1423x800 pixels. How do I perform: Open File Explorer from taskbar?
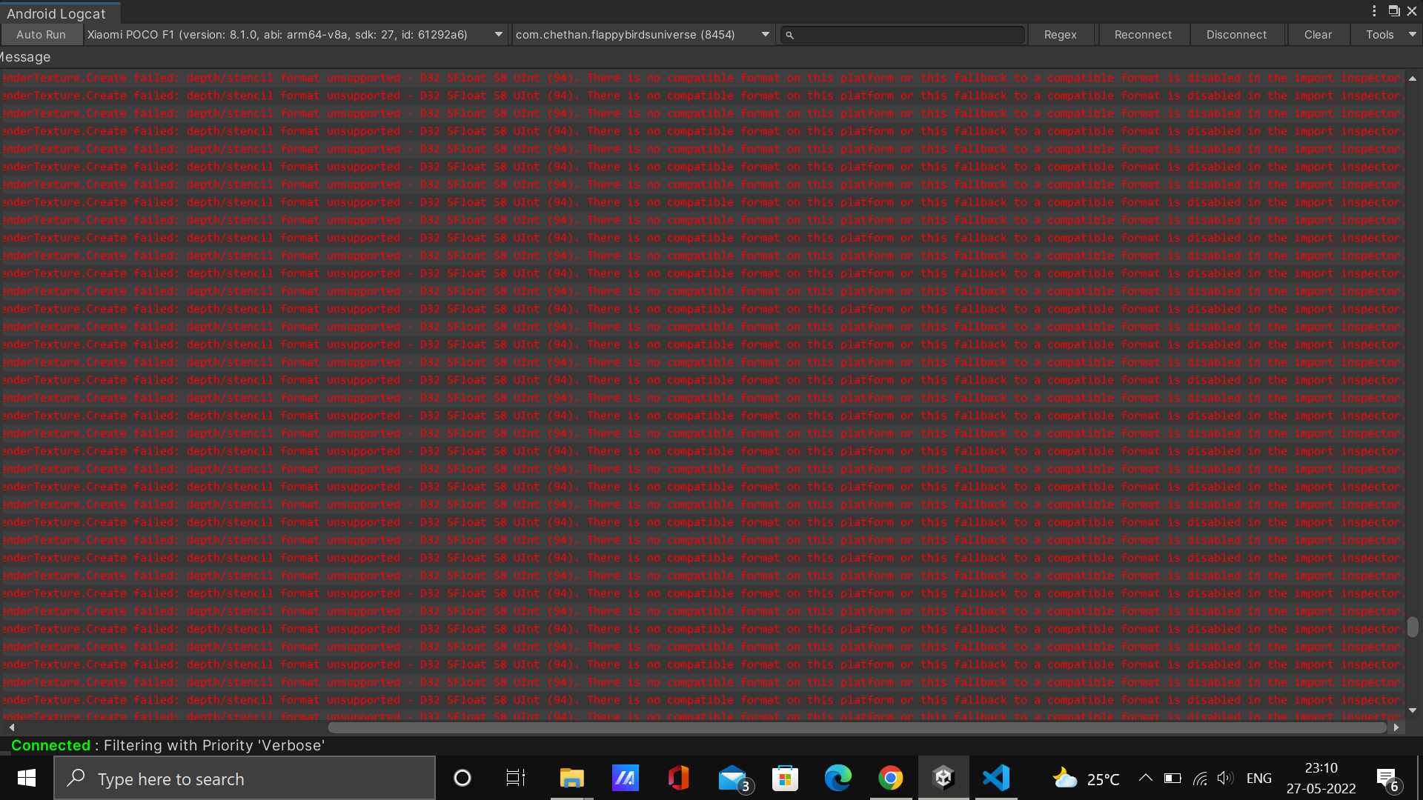coord(571,779)
